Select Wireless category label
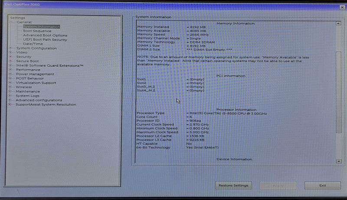 pyautogui.click(x=24, y=87)
